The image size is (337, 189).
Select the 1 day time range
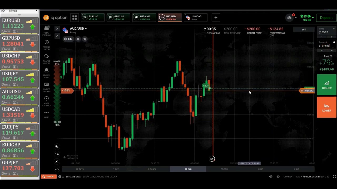(116, 169)
